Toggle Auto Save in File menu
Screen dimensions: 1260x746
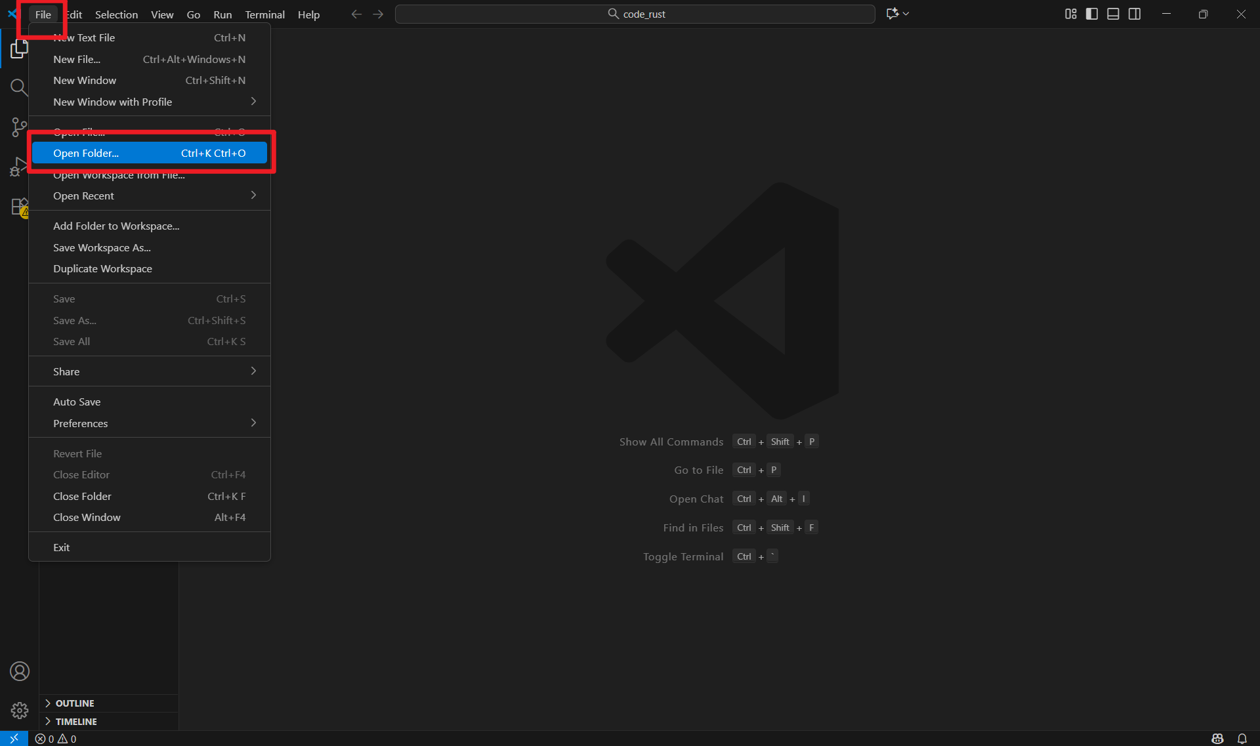click(77, 402)
